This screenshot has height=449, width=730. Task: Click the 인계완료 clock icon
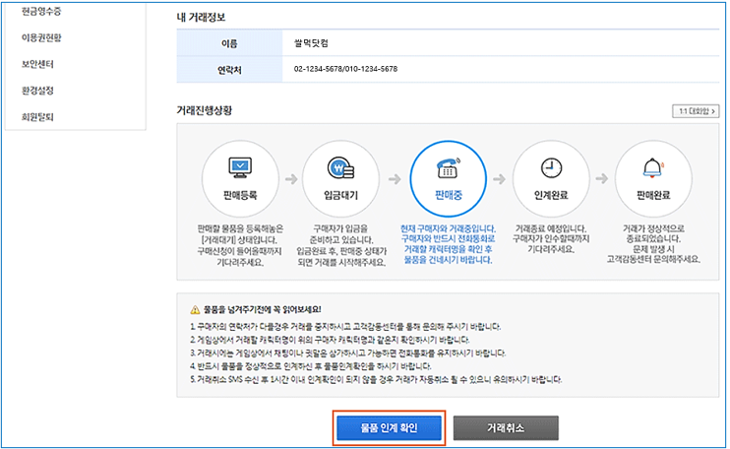pos(551,167)
